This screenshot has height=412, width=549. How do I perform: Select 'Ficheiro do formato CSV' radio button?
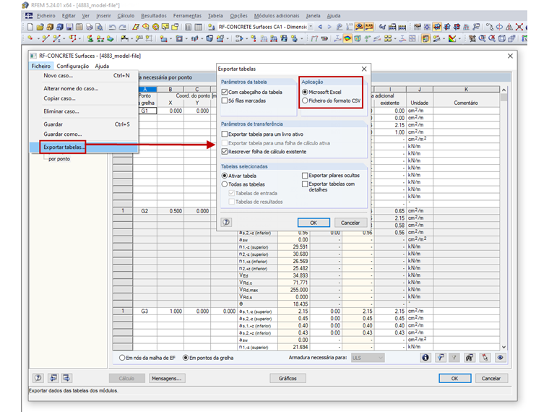[x=305, y=100]
